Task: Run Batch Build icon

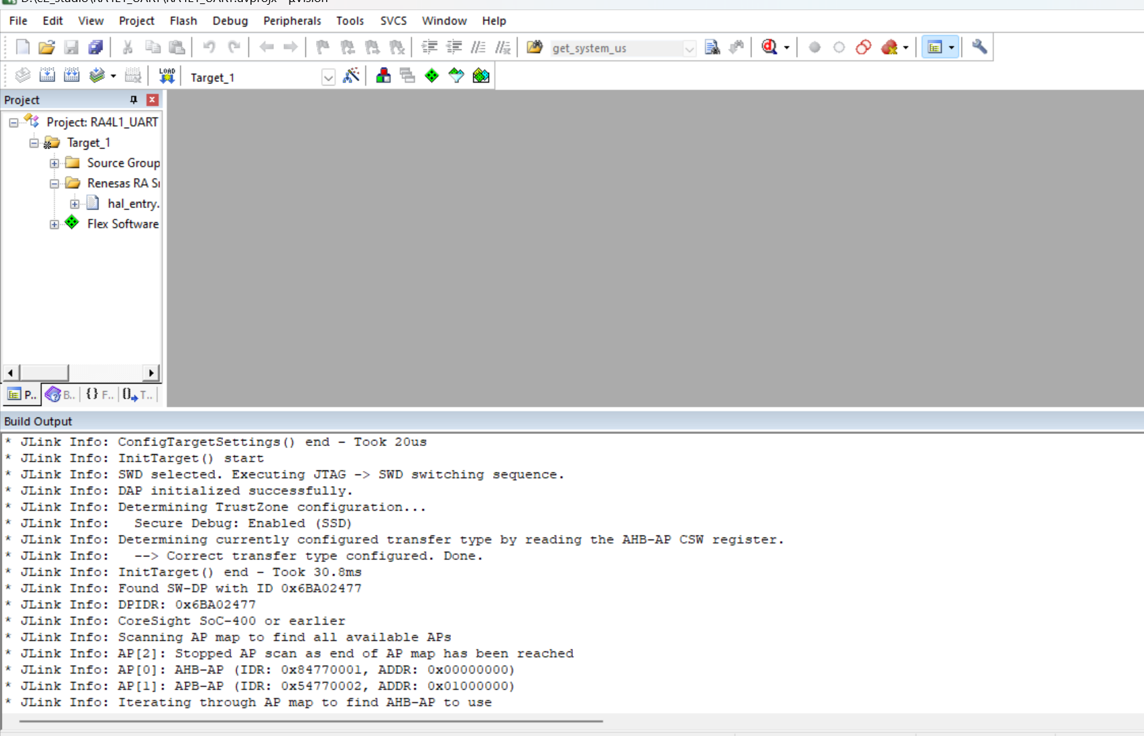Action: (x=97, y=76)
